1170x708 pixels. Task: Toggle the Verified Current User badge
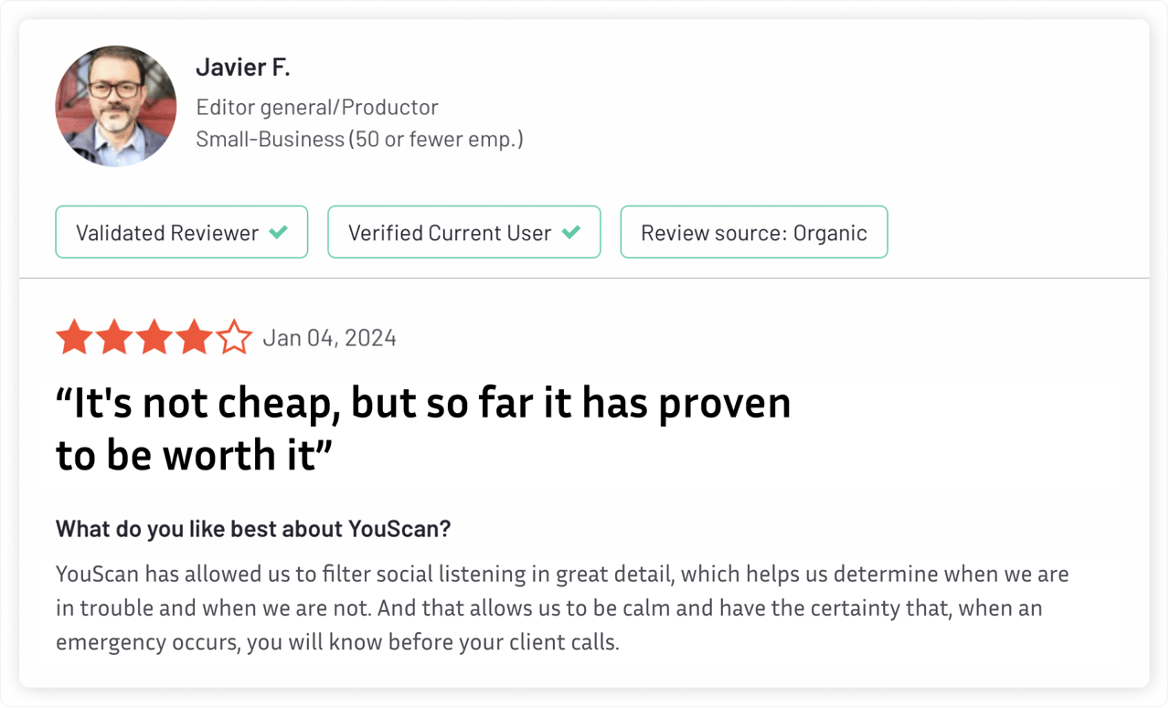[x=463, y=232]
